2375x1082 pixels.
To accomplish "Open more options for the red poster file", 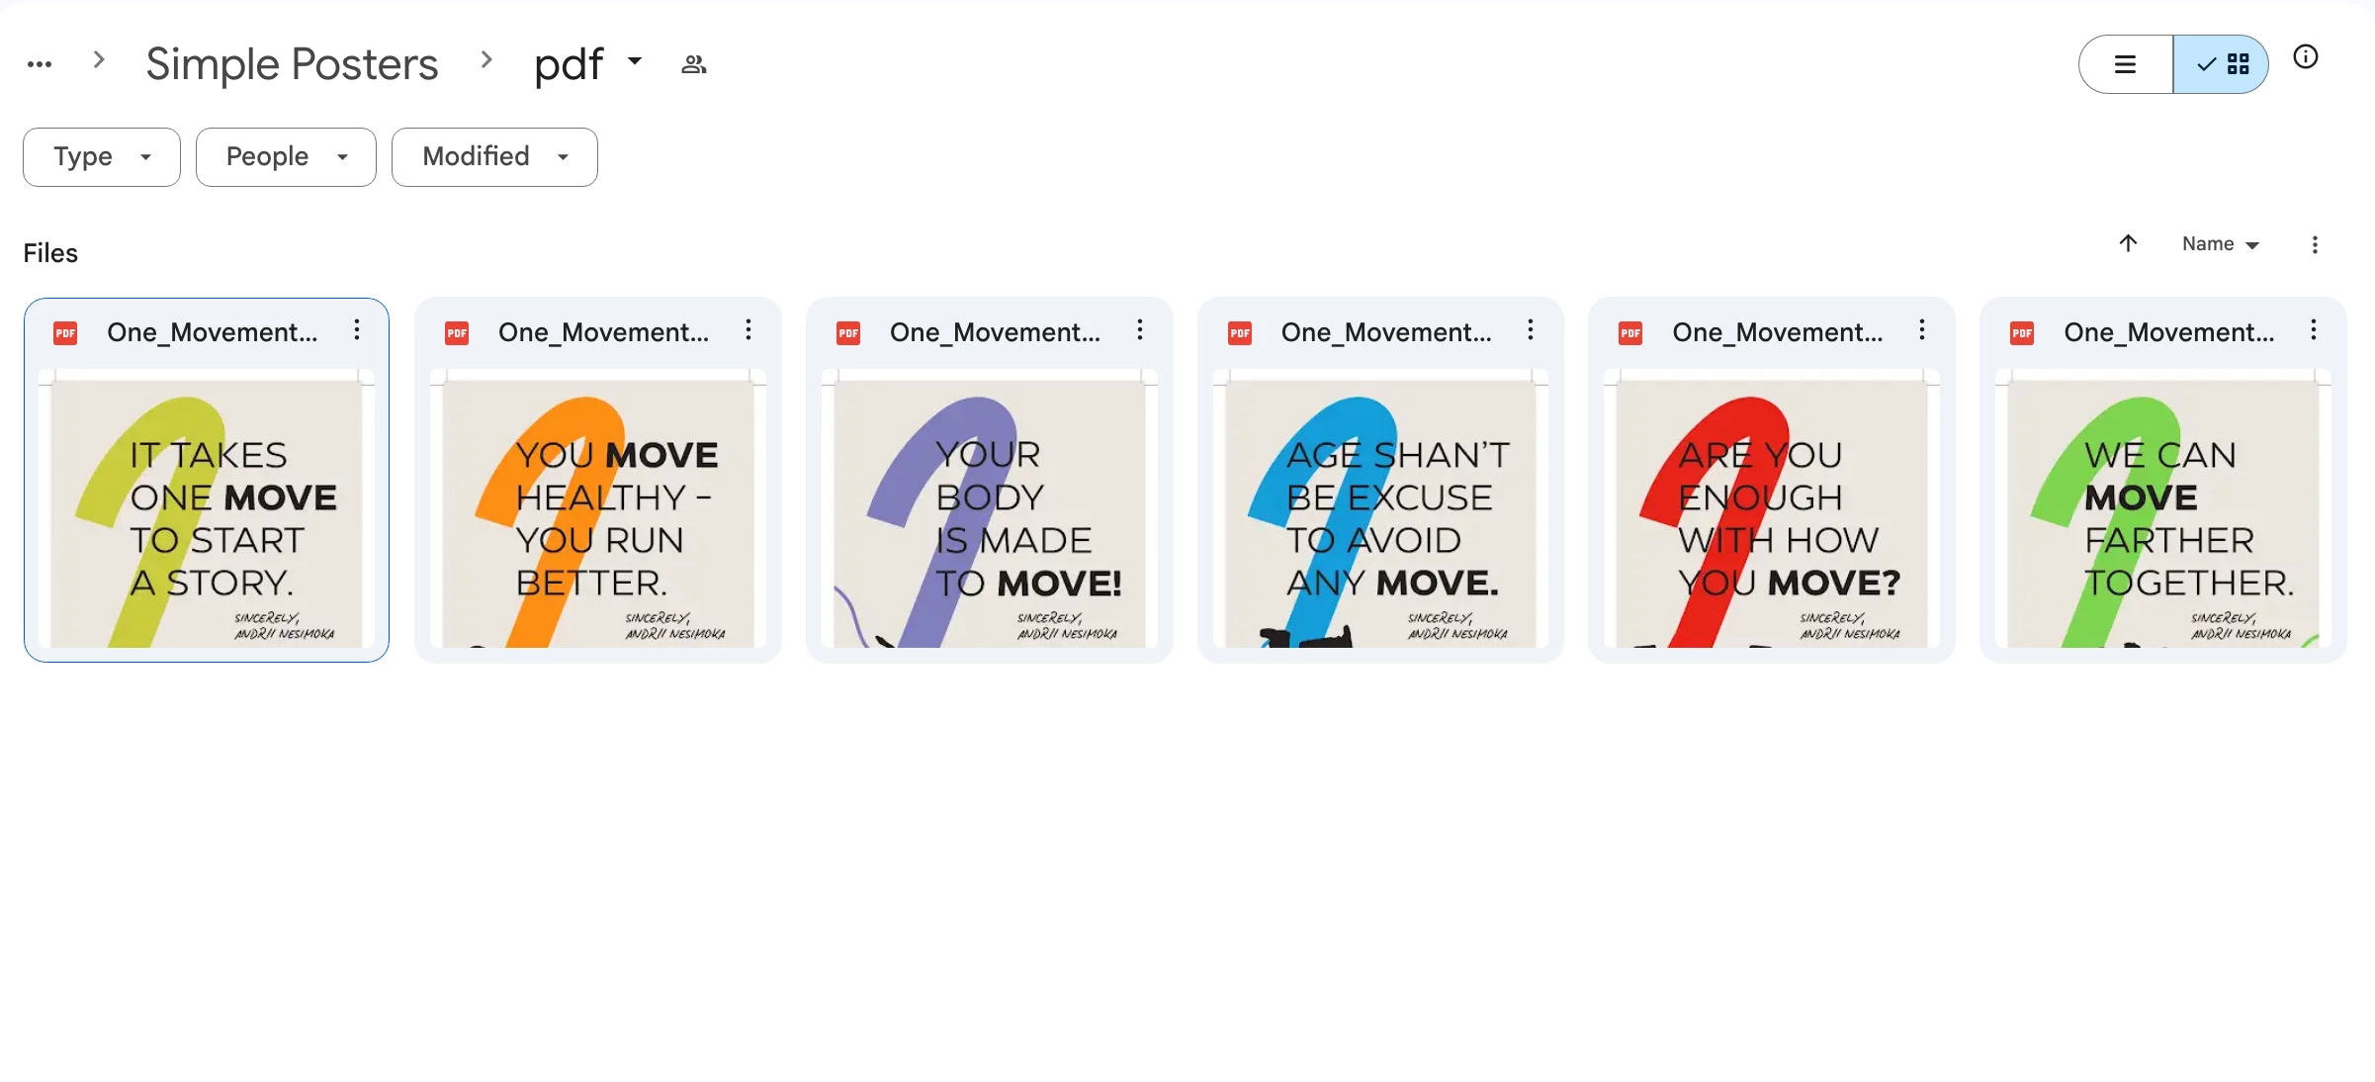I will (1922, 330).
